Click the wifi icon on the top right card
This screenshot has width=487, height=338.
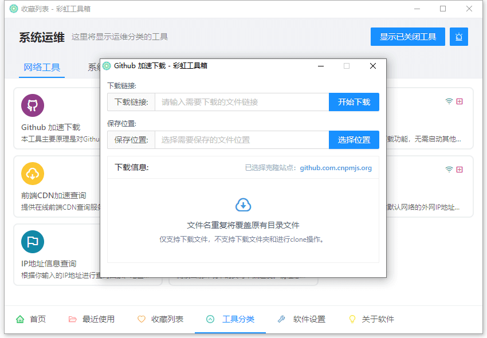[449, 101]
